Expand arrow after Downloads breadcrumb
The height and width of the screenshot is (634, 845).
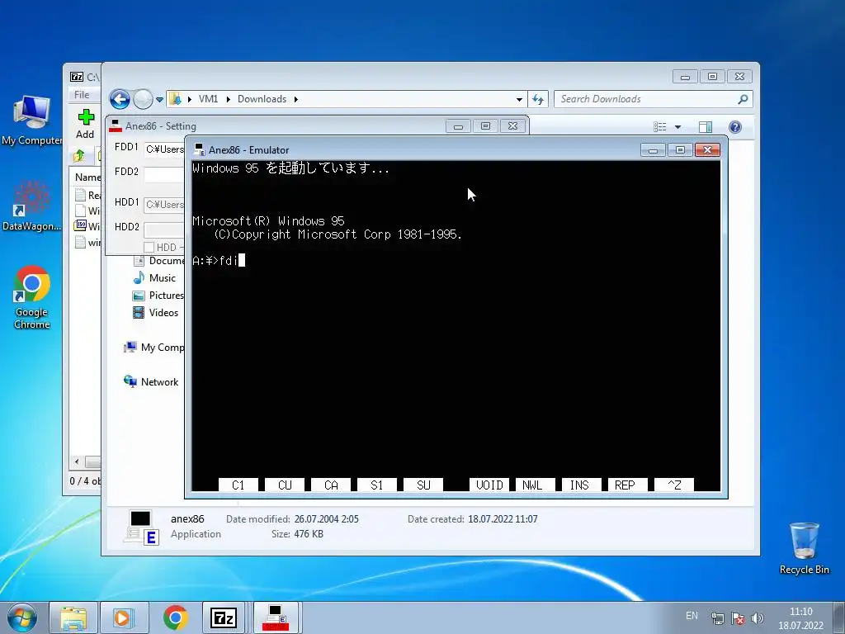click(296, 99)
